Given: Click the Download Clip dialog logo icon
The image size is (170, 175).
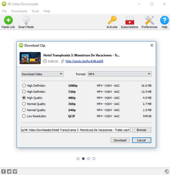Looking at the screenshot, I should coord(21,45).
